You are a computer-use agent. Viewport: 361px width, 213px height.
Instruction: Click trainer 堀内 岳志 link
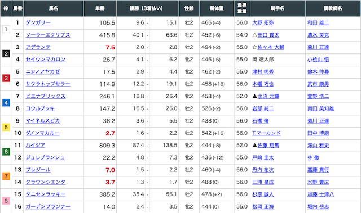tap(318, 207)
